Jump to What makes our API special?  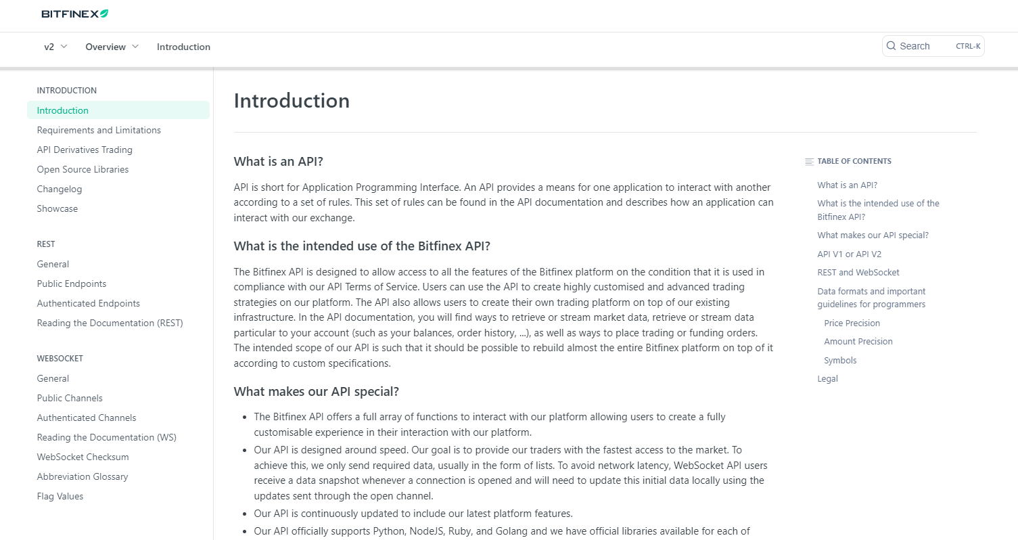point(873,235)
